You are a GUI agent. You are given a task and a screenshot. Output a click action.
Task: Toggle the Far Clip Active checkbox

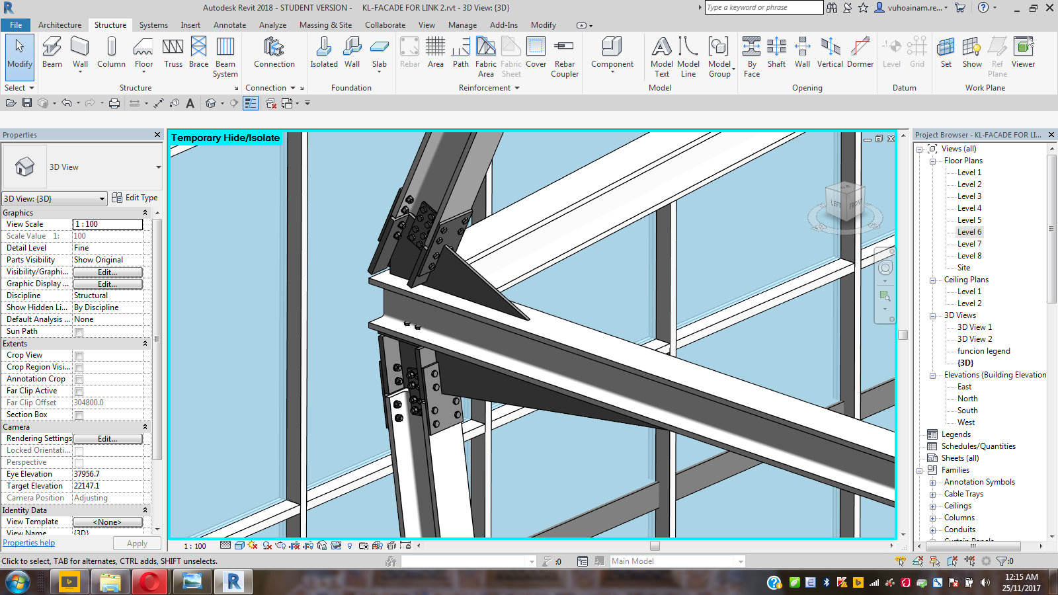pos(79,391)
